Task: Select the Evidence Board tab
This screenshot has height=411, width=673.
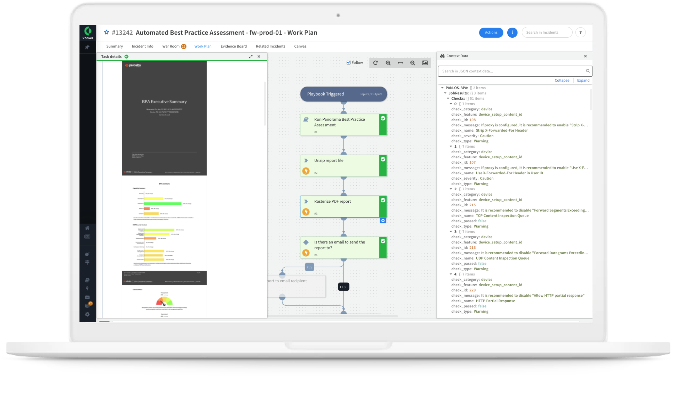Action: (x=234, y=46)
